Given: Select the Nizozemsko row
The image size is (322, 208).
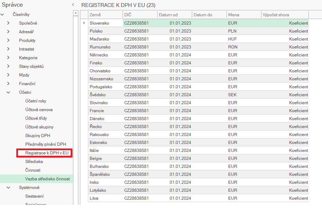Looking at the screenshot, I should 198,79.
